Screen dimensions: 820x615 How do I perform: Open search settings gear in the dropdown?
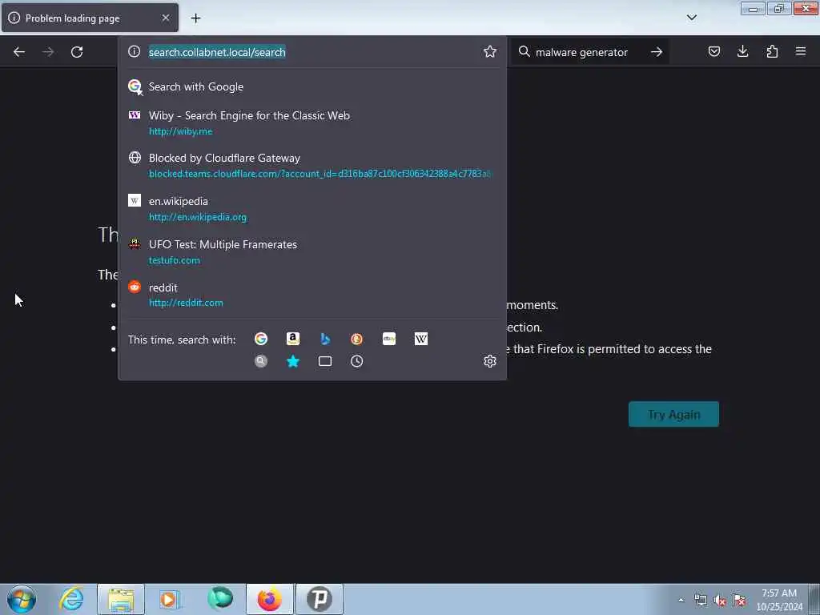(489, 361)
